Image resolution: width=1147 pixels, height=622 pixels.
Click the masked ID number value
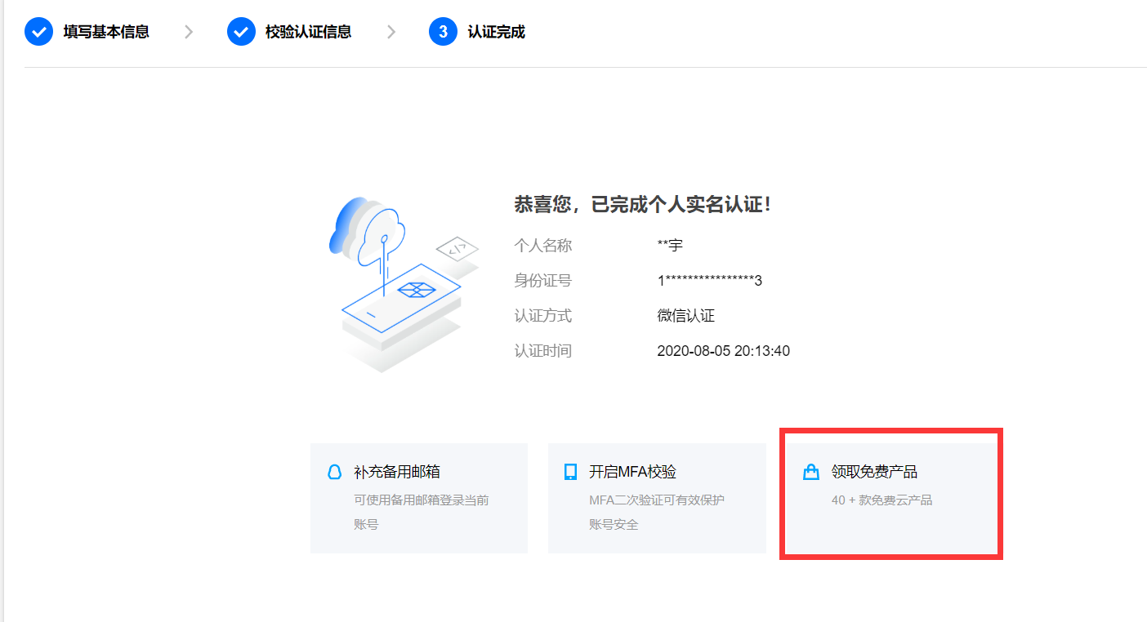pyautogui.click(x=710, y=281)
